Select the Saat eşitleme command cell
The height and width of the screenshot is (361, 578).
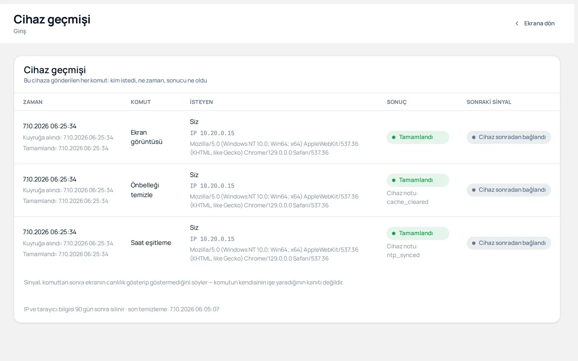pos(151,243)
